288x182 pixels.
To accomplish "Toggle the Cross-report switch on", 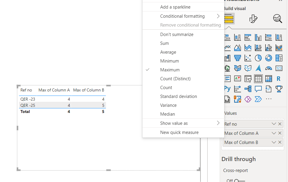I will point(239,181).
